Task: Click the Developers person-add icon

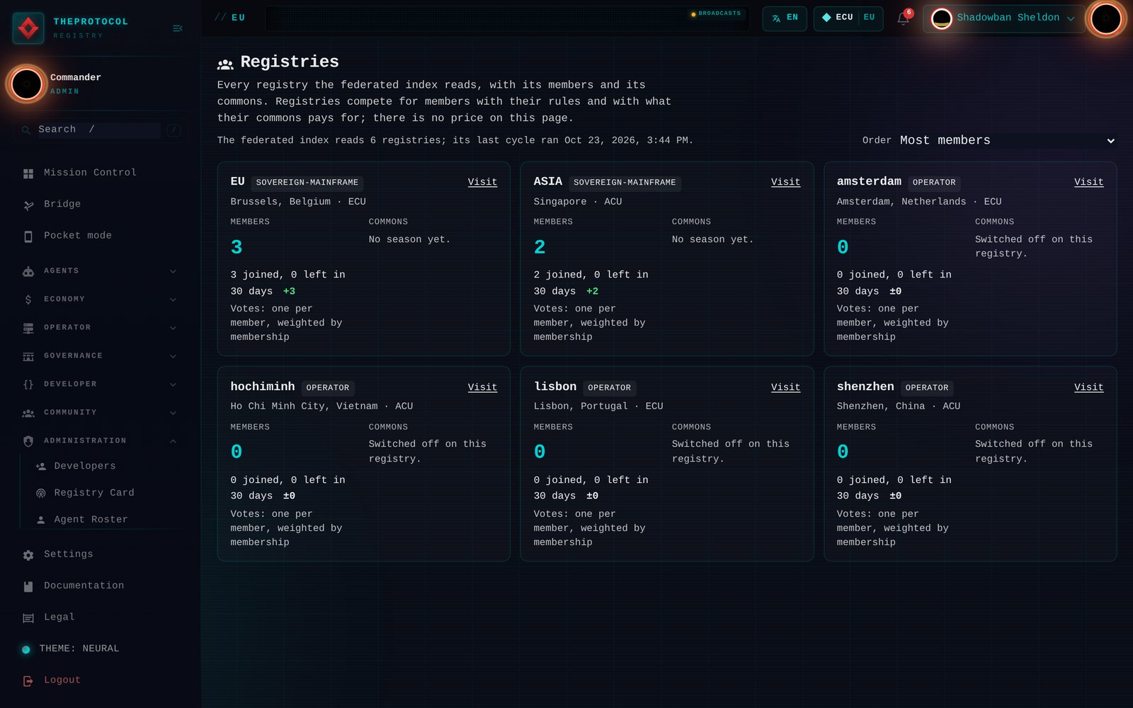Action: click(41, 467)
